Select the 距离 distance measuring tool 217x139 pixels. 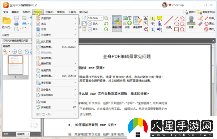(x=209, y=18)
